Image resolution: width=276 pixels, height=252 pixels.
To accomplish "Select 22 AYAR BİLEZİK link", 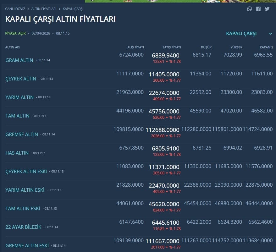I will [x=23, y=227].
